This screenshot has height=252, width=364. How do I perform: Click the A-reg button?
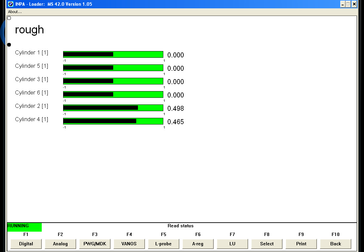tap(198, 244)
